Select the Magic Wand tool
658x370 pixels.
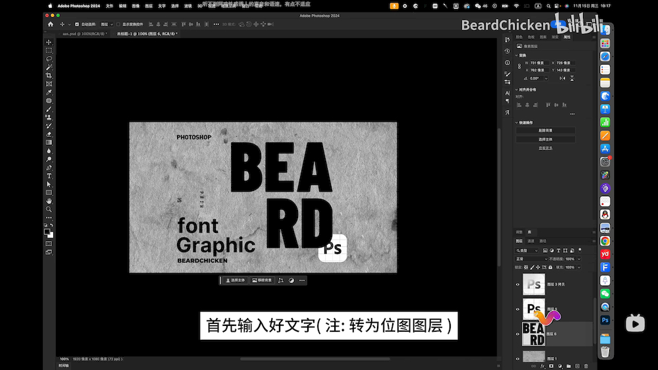click(x=49, y=67)
